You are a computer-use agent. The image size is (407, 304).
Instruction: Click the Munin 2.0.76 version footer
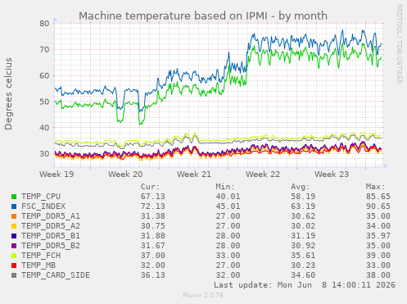[x=203, y=295]
